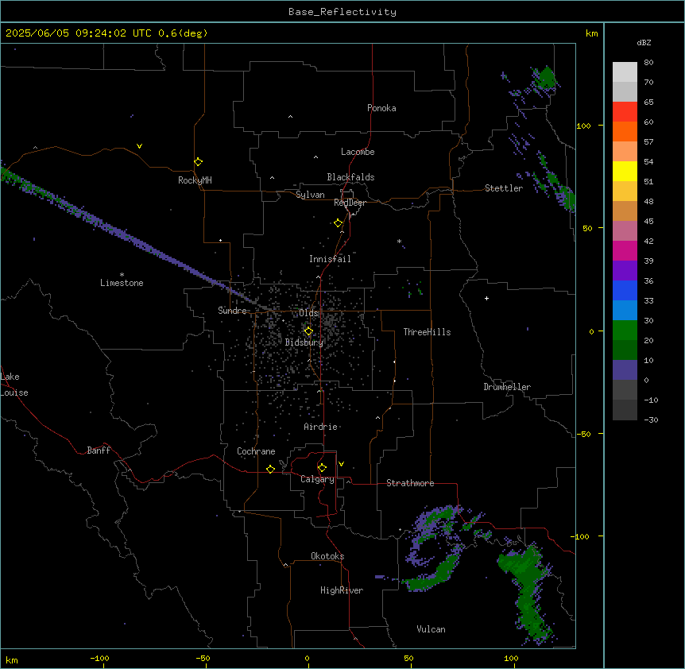The width and height of the screenshot is (685, 669).
Task: Click the Strathmore town label
Action: [x=410, y=483]
